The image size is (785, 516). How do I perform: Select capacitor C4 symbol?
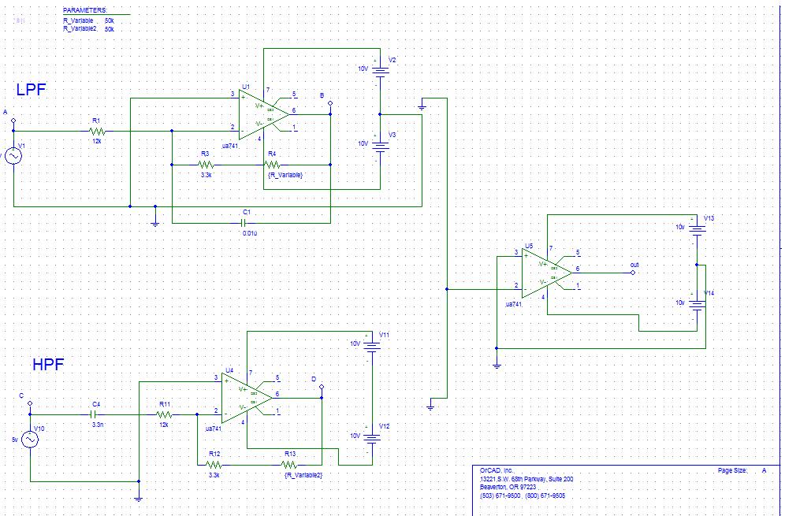coord(94,414)
